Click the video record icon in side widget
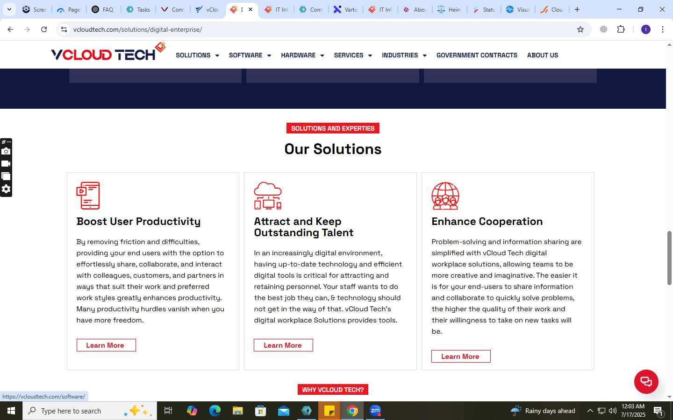The width and height of the screenshot is (673, 420). pos(6,164)
